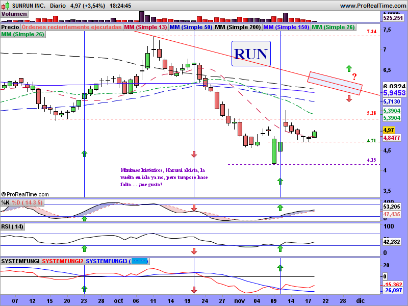Click the 3,5 price axis value
Image resolution: width=408 pixels, height=306 pixels.
pos(387,191)
